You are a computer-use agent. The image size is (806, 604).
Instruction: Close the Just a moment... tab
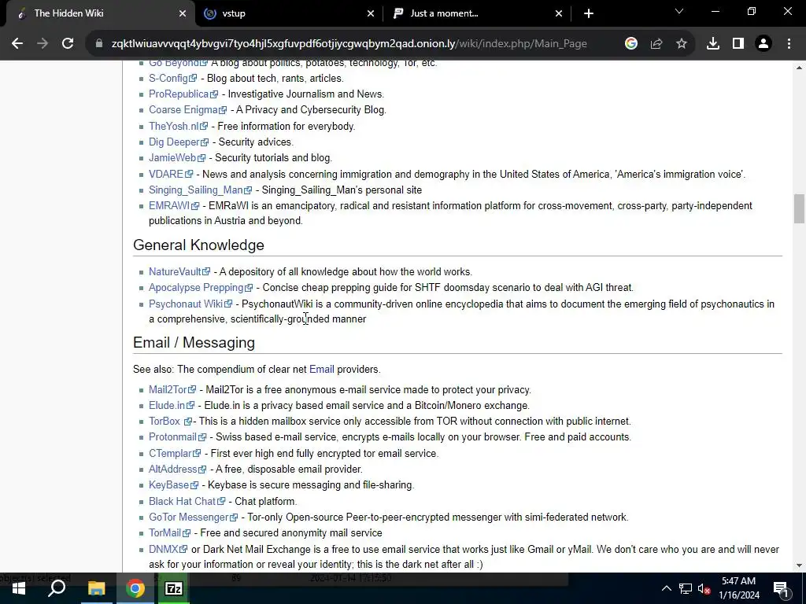click(x=559, y=13)
